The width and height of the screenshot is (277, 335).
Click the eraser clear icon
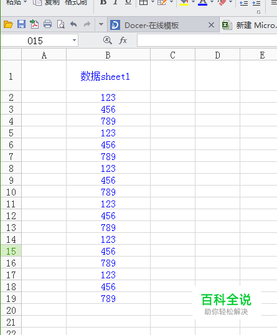[x=222, y=2]
